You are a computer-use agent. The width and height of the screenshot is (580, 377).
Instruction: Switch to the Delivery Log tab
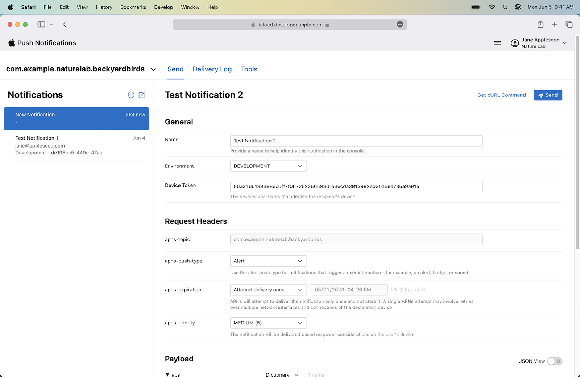coord(212,69)
